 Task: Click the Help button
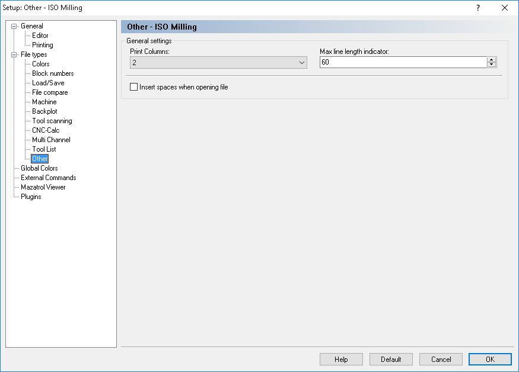(x=341, y=360)
